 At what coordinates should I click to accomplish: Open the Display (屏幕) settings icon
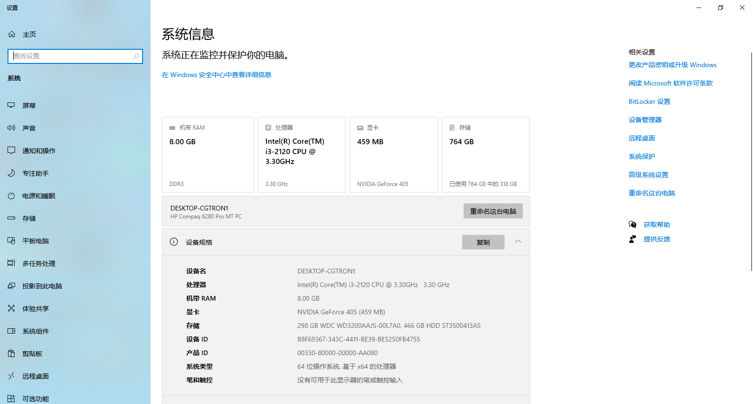pyautogui.click(x=11, y=106)
